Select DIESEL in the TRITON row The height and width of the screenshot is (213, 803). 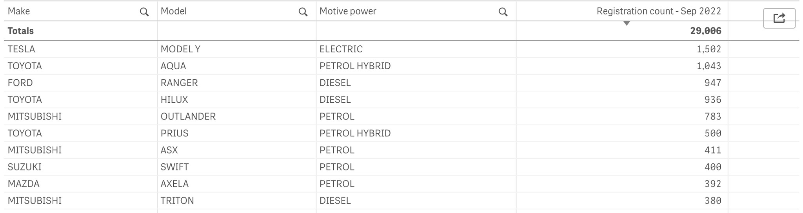[335, 200]
